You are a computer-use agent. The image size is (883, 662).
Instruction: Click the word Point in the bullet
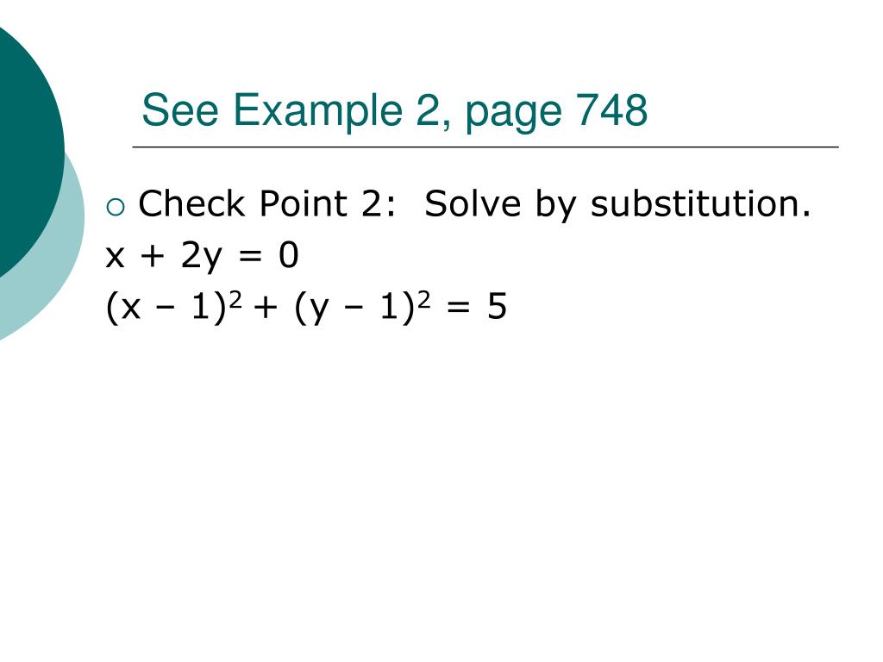[303, 203]
